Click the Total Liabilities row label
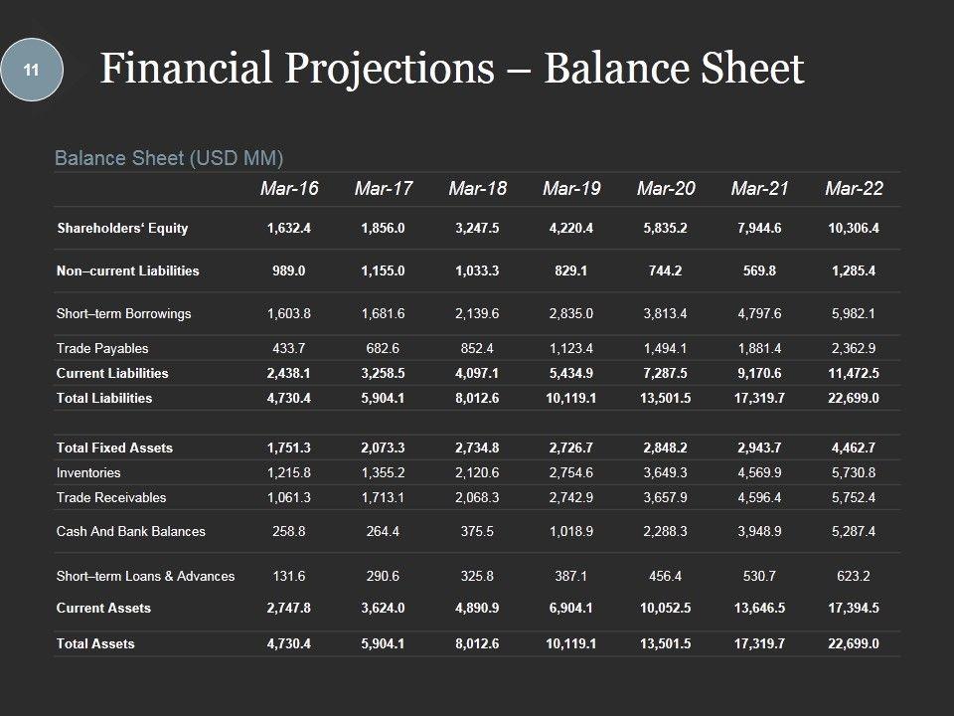 [104, 398]
